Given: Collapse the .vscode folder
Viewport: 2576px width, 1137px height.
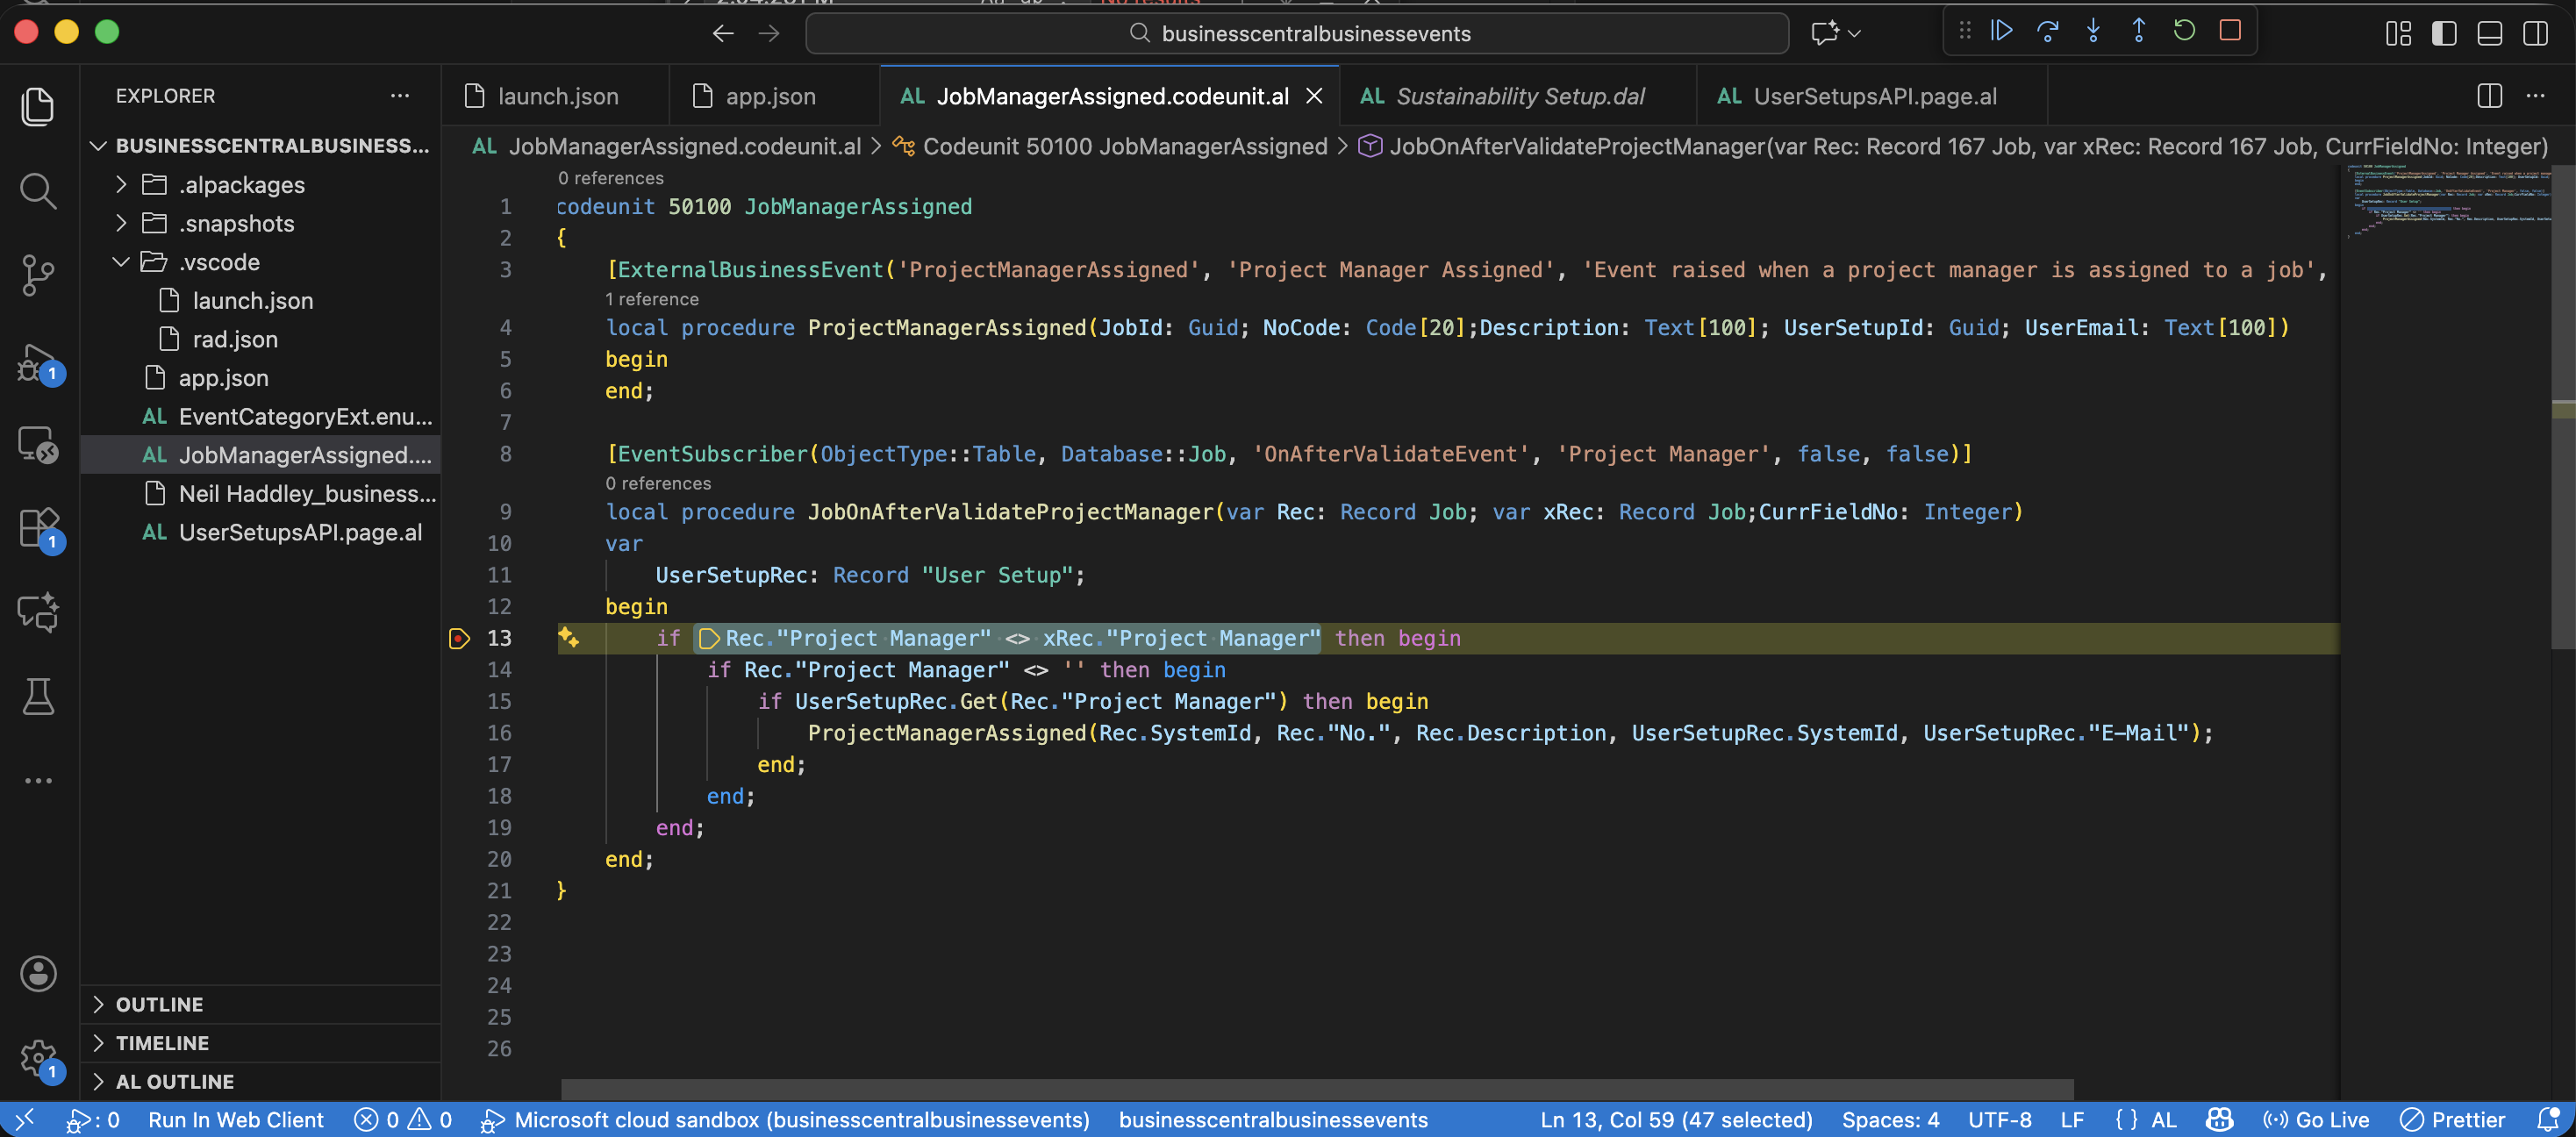Looking at the screenshot, I should coord(121,261).
